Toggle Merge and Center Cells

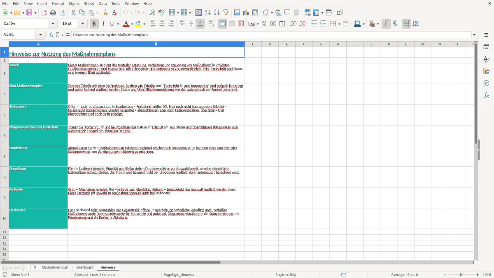click(x=223, y=24)
